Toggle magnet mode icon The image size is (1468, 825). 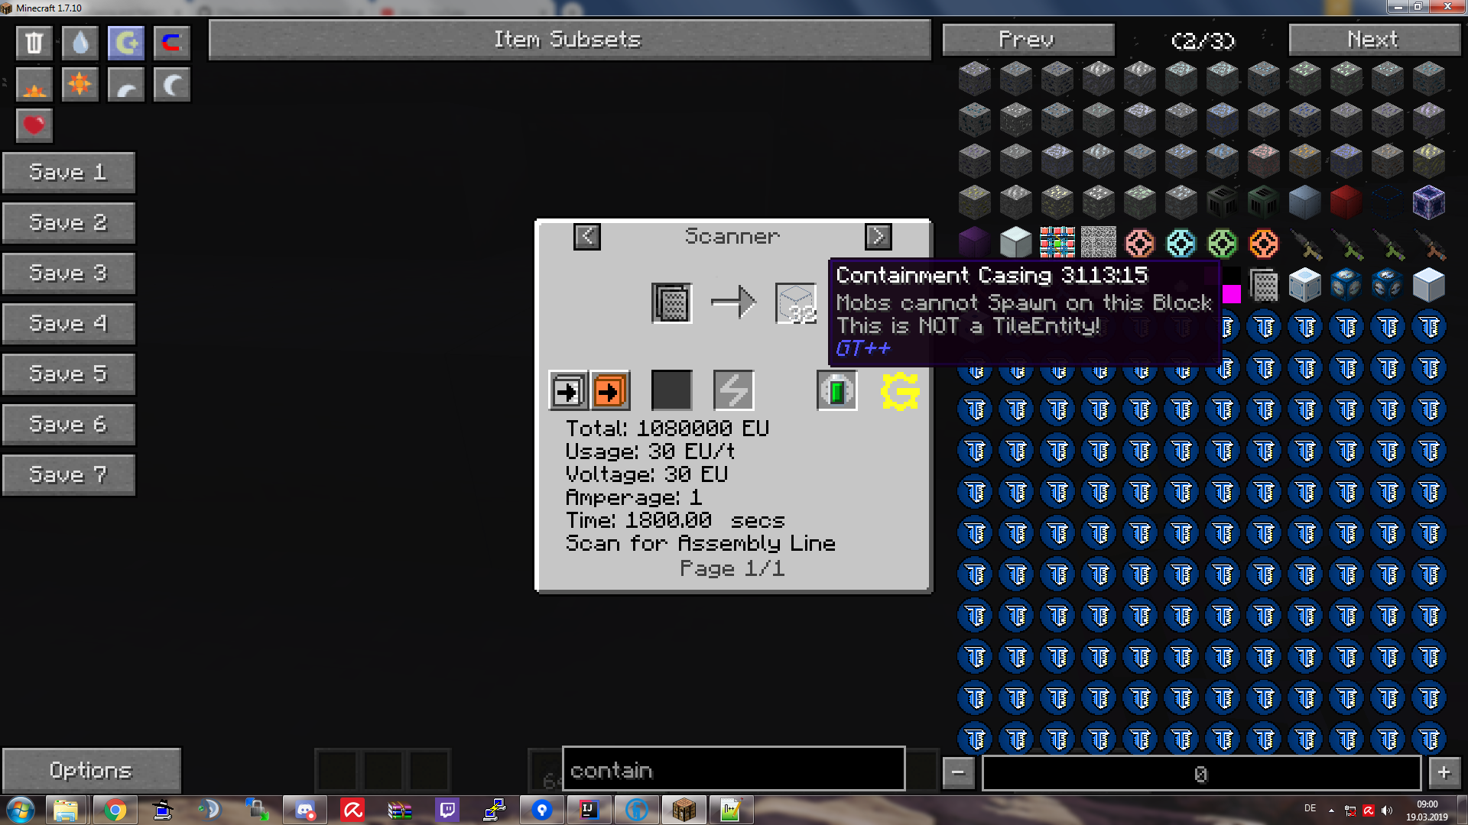[x=171, y=42]
